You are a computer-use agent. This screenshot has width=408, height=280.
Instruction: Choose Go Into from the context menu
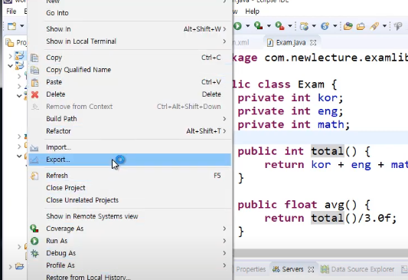pyautogui.click(x=129, y=13)
